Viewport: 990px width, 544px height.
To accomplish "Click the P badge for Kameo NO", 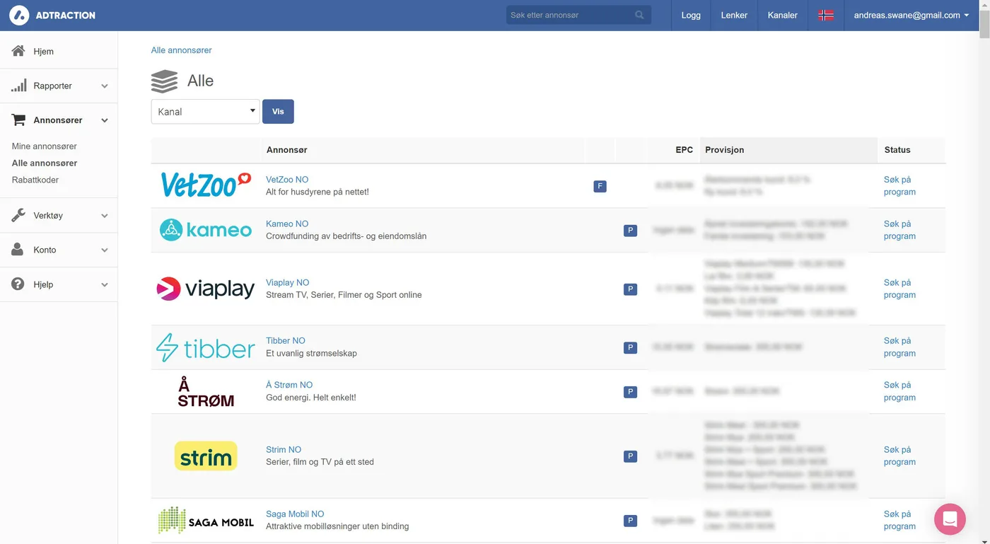I will point(630,230).
